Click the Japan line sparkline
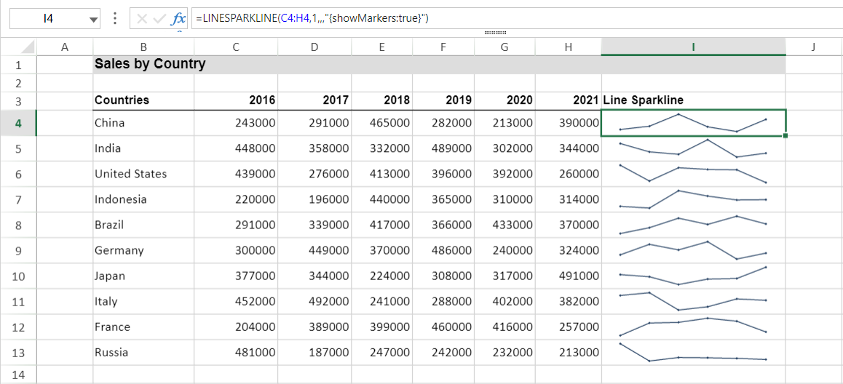This screenshot has height=384, width=843. 692,276
